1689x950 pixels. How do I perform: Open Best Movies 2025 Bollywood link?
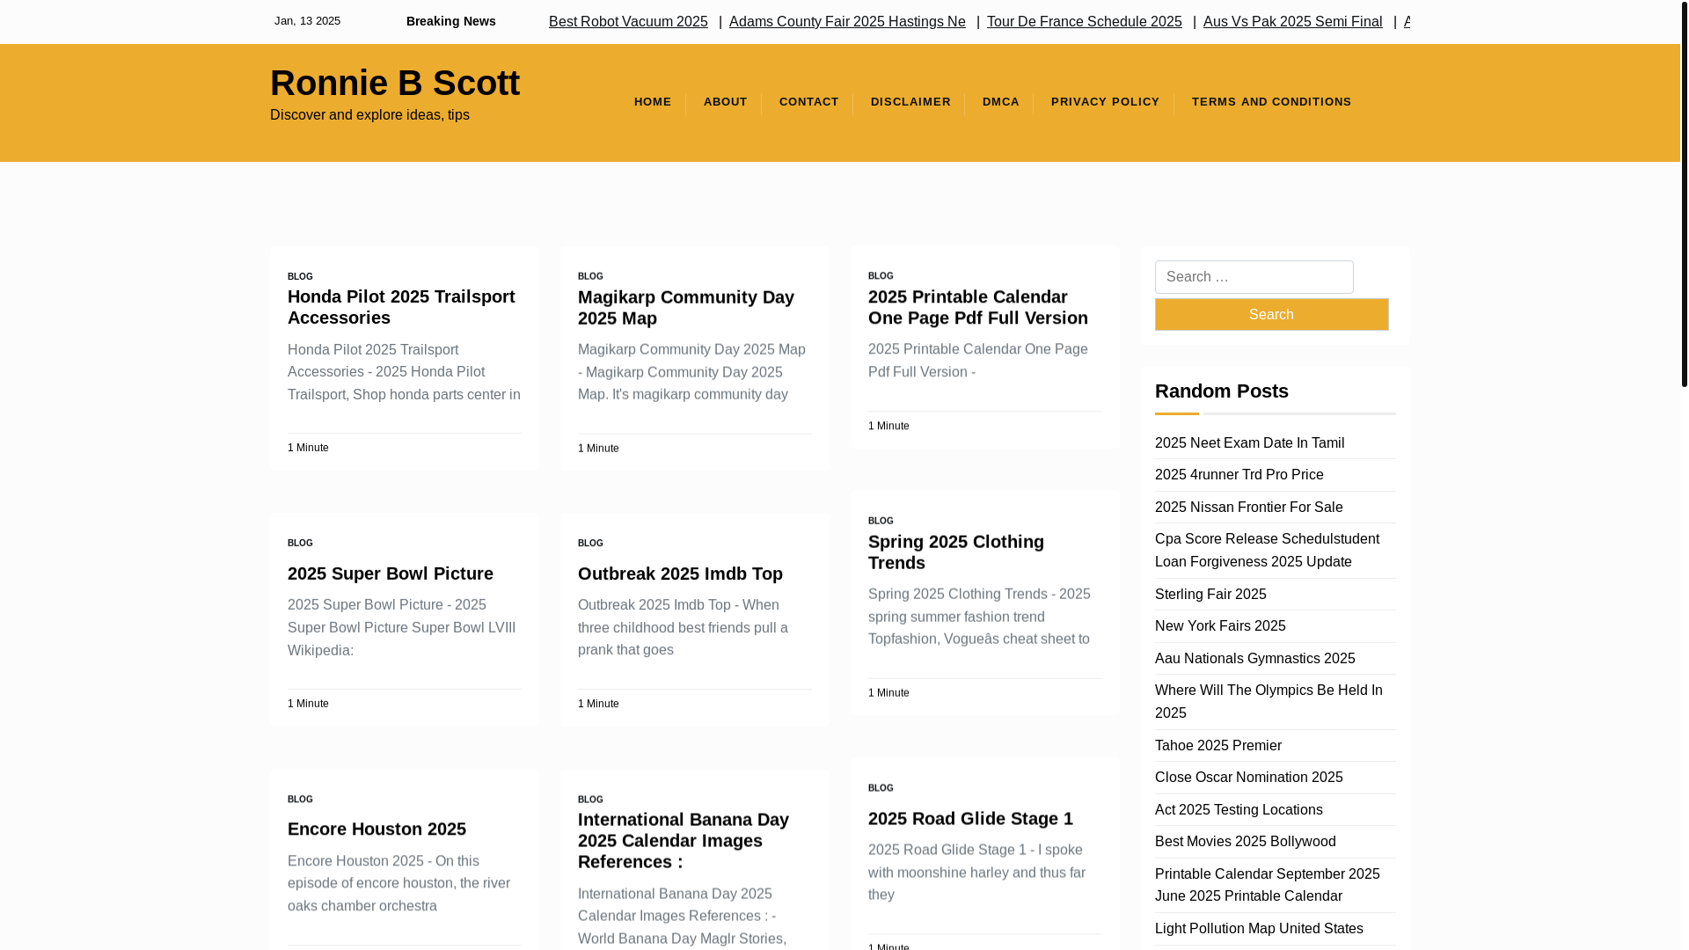1245,842
